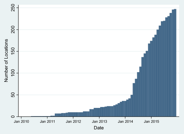Click the y-axis label 250
184x134 pixels.
[13, 8]
